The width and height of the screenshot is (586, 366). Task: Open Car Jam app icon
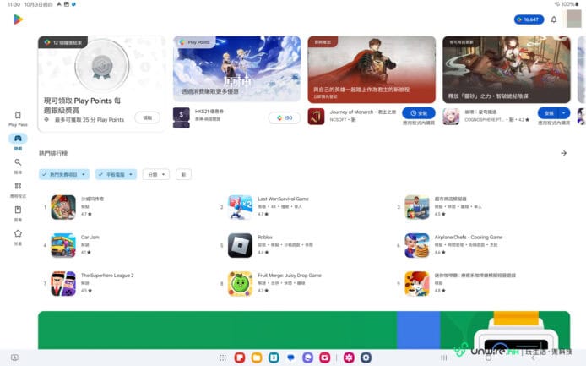pyautogui.click(x=63, y=245)
